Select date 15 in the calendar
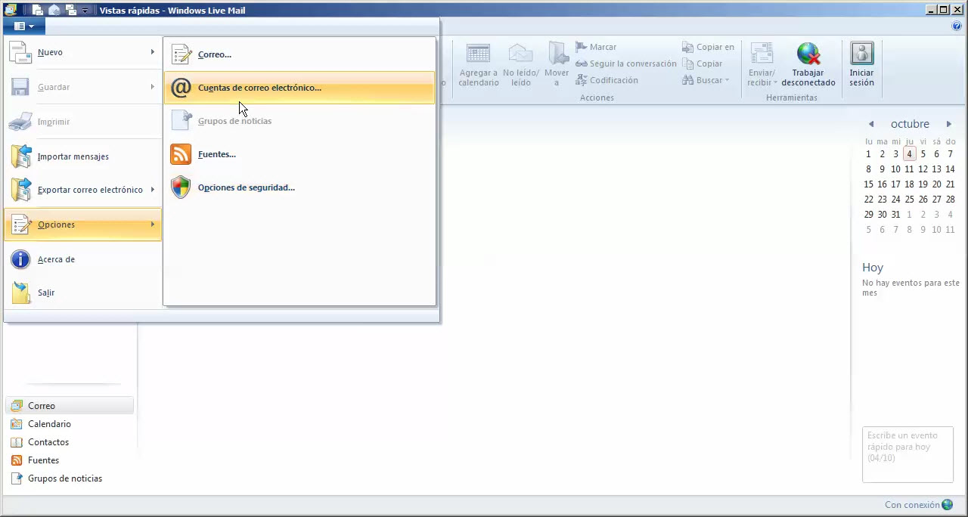968x517 pixels. tap(869, 184)
